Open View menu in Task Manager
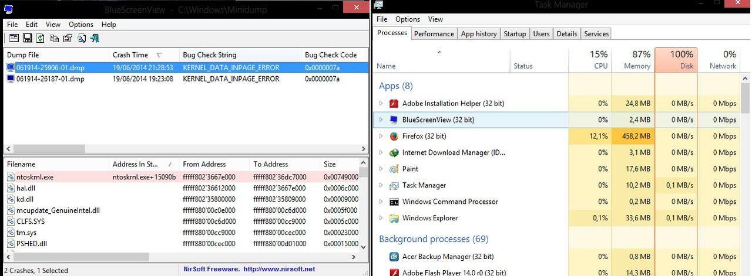The width and height of the screenshot is (752, 276). (435, 19)
